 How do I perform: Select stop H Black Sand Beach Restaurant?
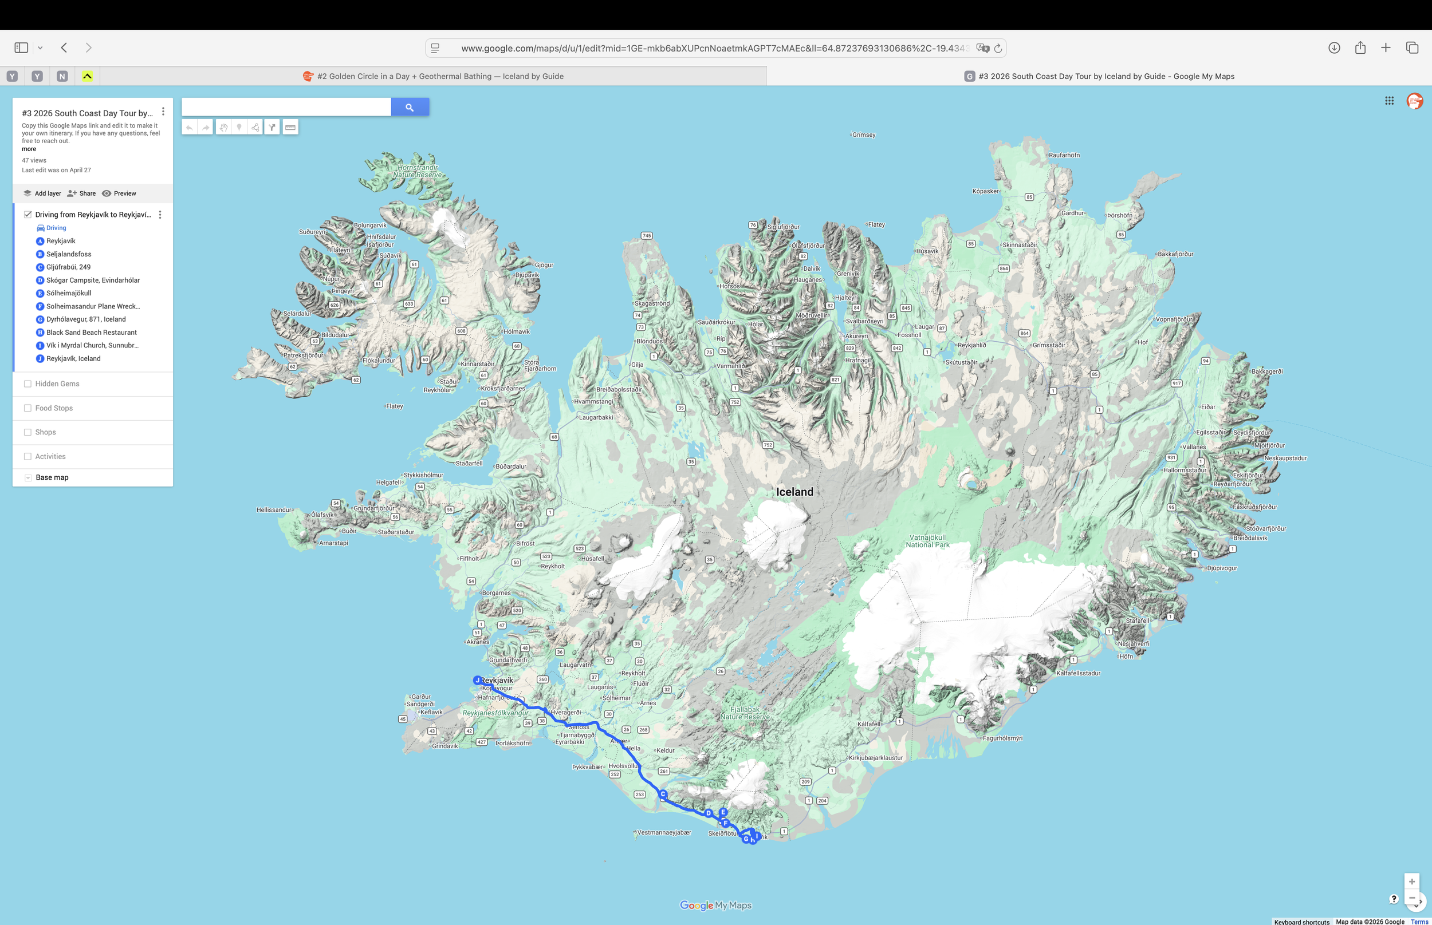[91, 333]
